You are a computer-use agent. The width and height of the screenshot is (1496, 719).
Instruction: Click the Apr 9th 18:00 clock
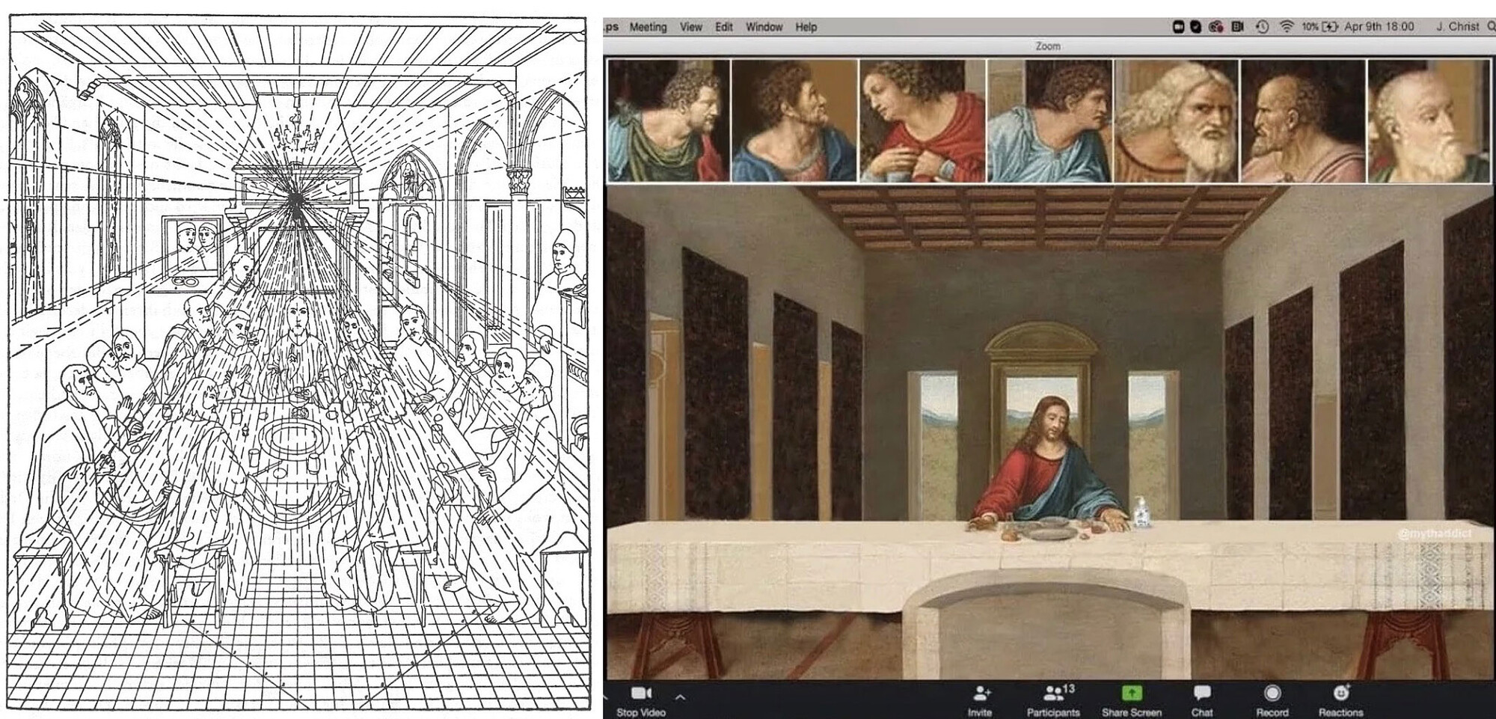[1379, 26]
